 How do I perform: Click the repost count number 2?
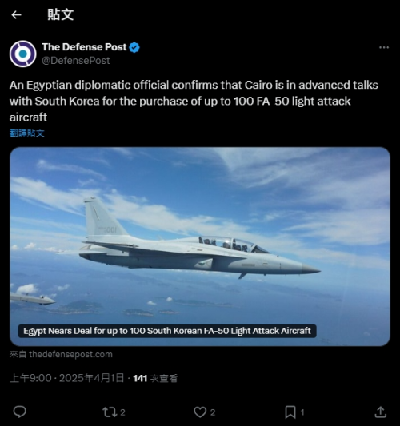122,412
